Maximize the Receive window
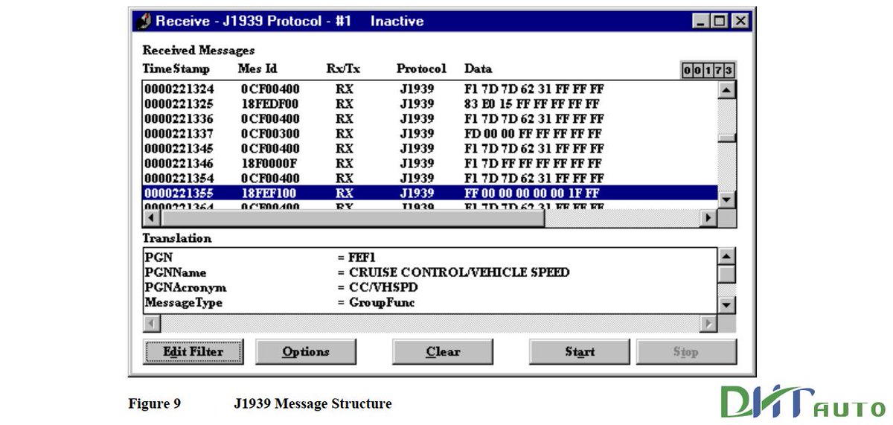This screenshot has height=425, width=893. point(720,22)
